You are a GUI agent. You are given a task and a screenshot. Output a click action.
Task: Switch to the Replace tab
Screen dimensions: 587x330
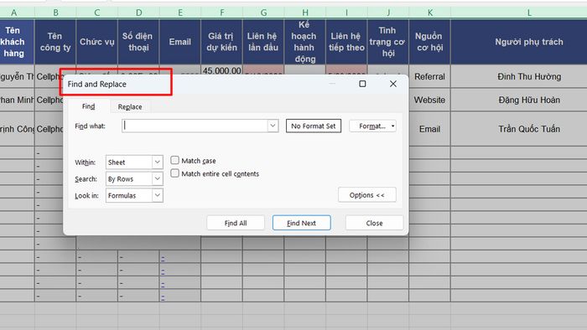[130, 107]
